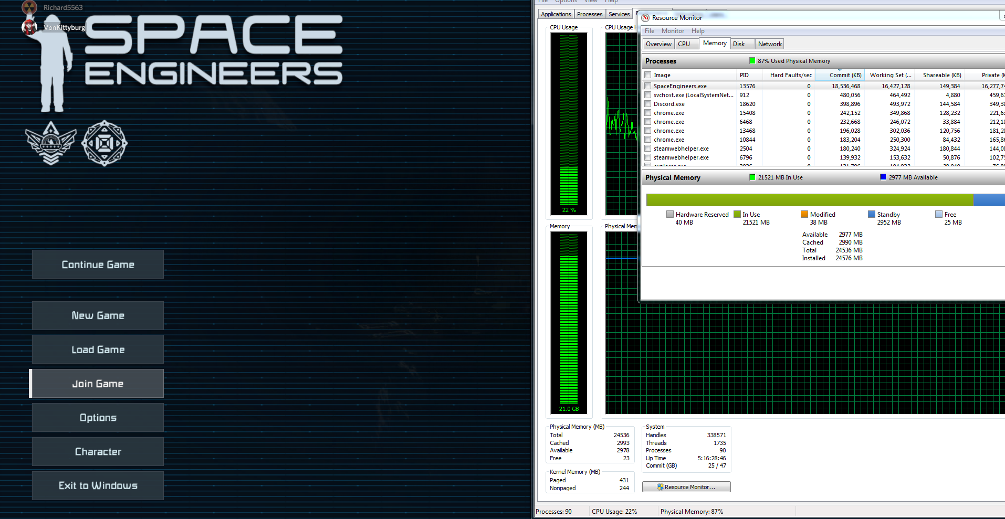
Task: Click the green 87% Used Physical Memory indicator
Action: pyautogui.click(x=752, y=61)
